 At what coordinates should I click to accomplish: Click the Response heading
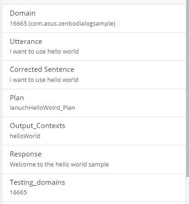[26, 154]
